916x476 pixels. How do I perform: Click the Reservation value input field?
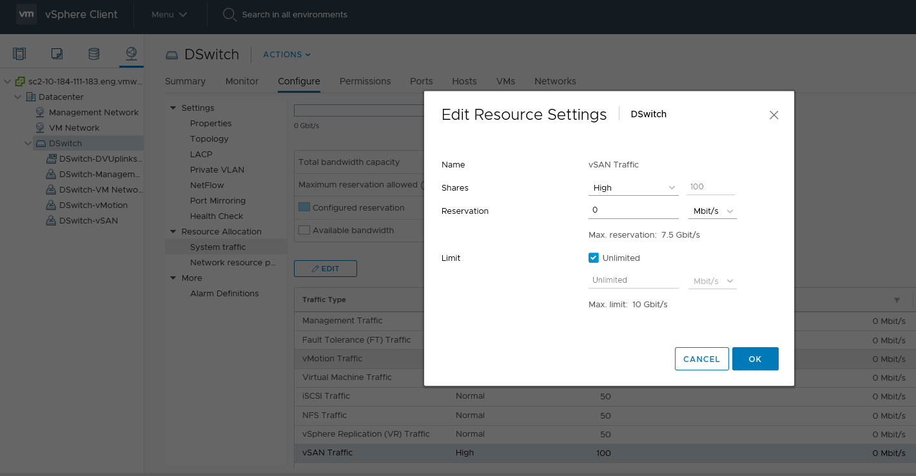tap(634, 210)
